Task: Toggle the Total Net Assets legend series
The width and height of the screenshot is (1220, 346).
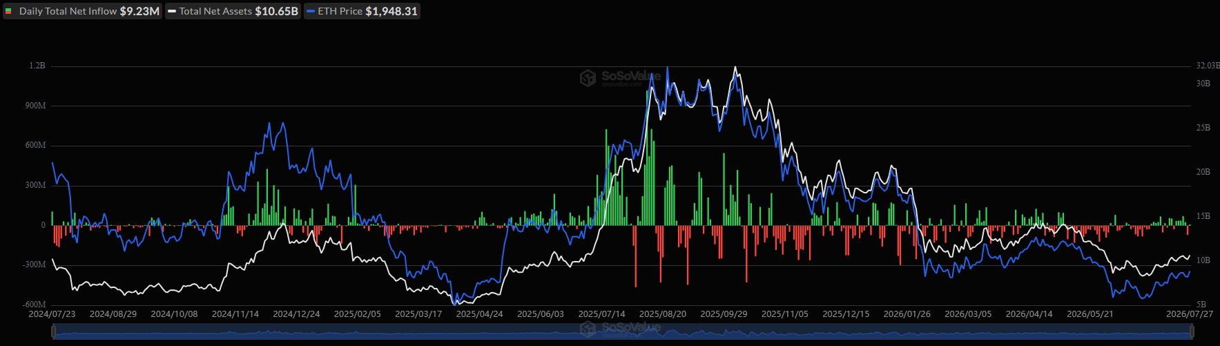Action: pos(233,11)
